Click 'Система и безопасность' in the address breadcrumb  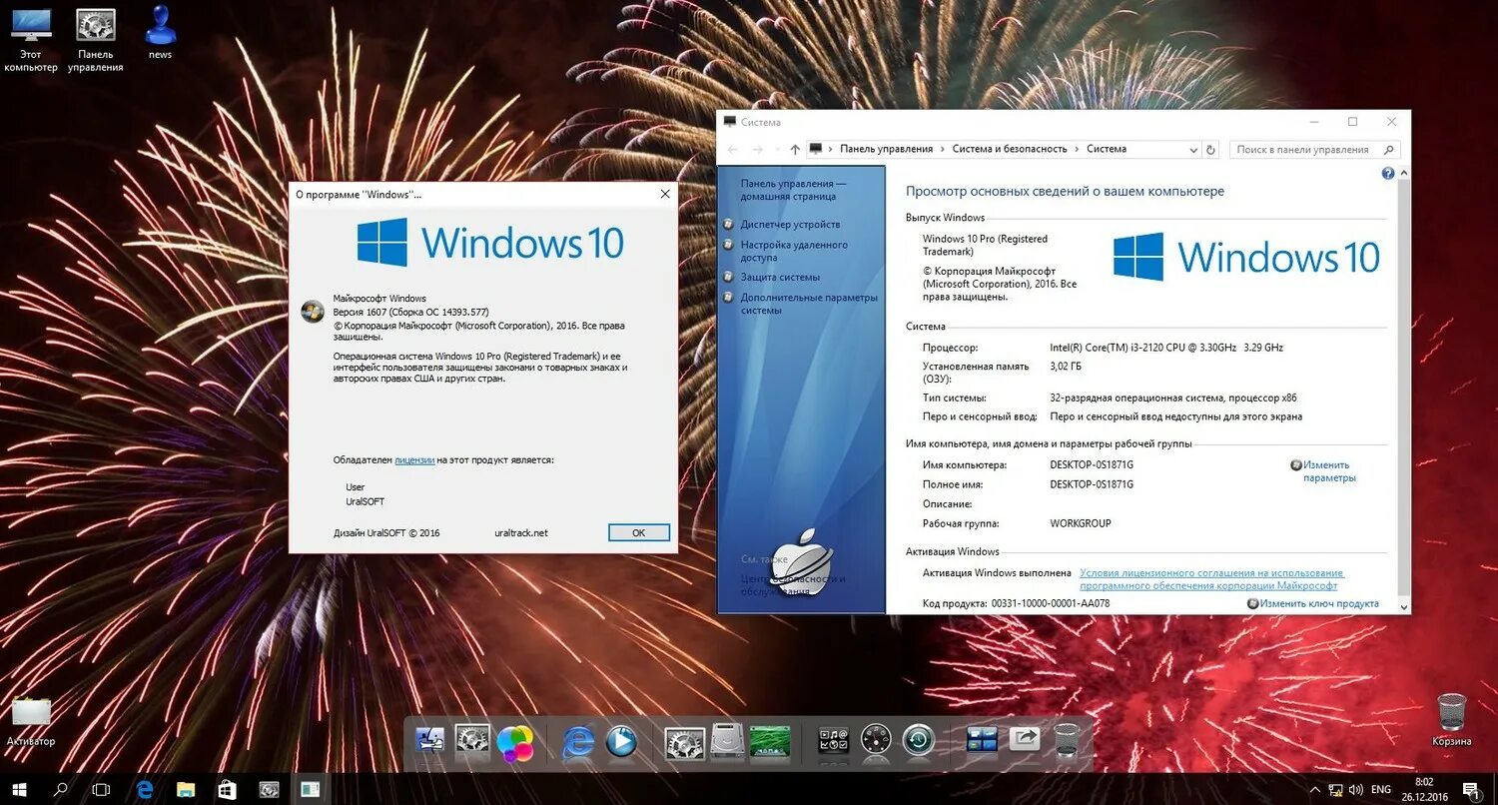pyautogui.click(x=1010, y=149)
